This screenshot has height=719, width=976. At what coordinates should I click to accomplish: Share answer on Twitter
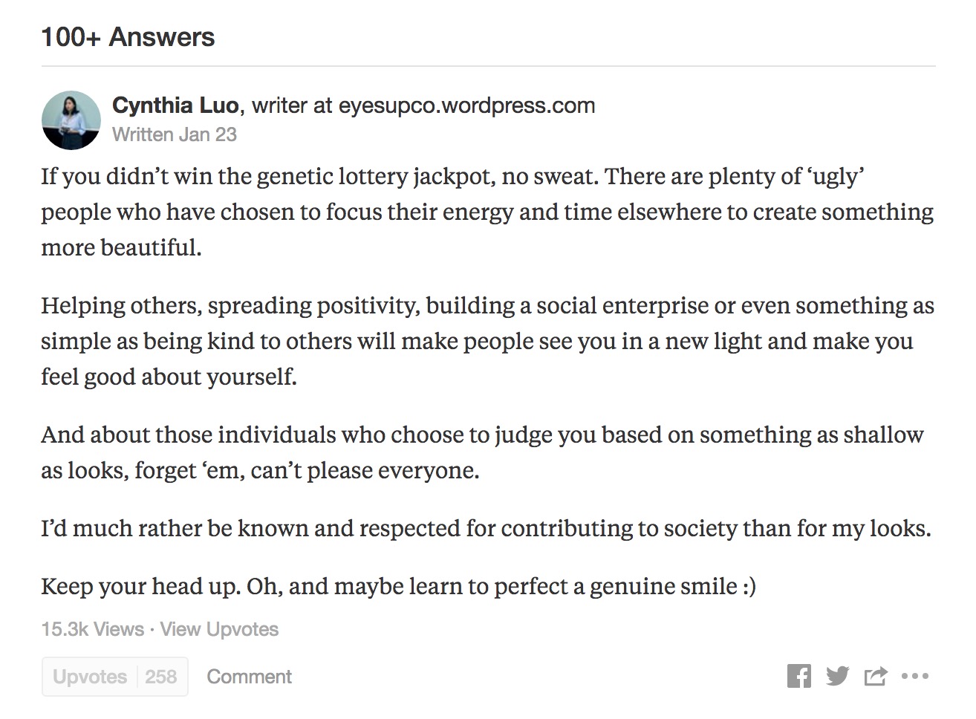pyautogui.click(x=837, y=677)
